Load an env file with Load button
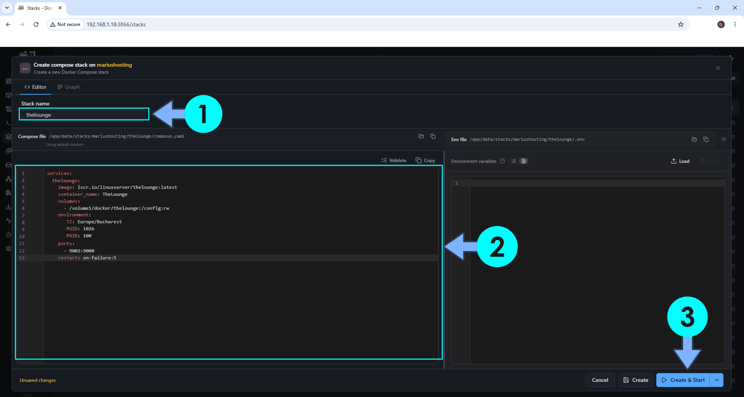Image resolution: width=744 pixels, height=397 pixels. (x=680, y=161)
